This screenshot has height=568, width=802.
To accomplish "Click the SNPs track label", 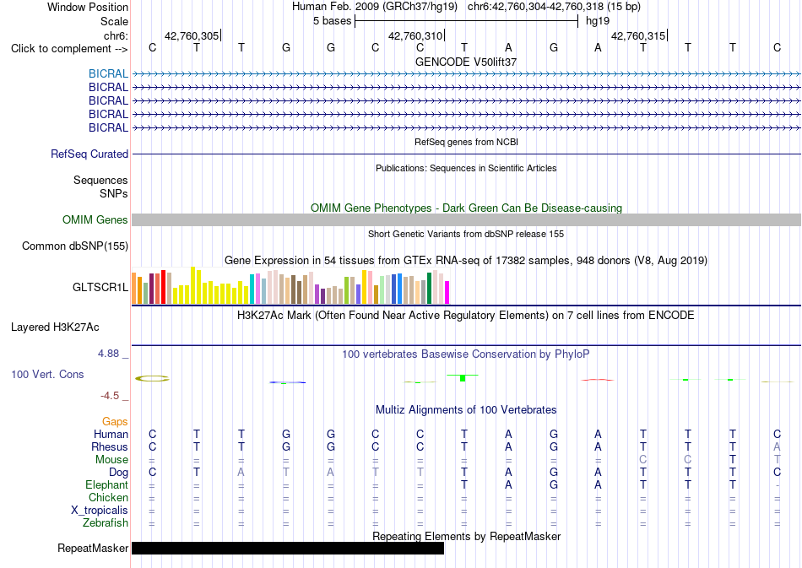I will pos(114,194).
